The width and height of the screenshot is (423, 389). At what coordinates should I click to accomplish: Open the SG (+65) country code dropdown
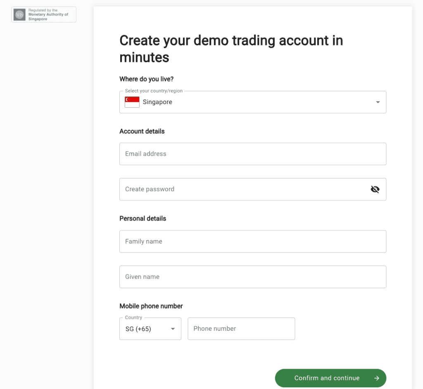[x=150, y=329]
